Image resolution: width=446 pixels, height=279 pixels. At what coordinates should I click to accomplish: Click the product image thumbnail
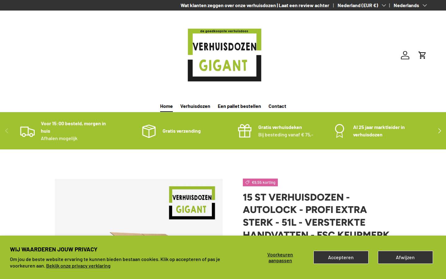coord(139,207)
